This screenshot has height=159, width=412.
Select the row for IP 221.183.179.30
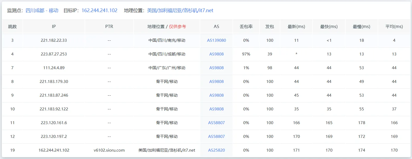click(x=54, y=81)
